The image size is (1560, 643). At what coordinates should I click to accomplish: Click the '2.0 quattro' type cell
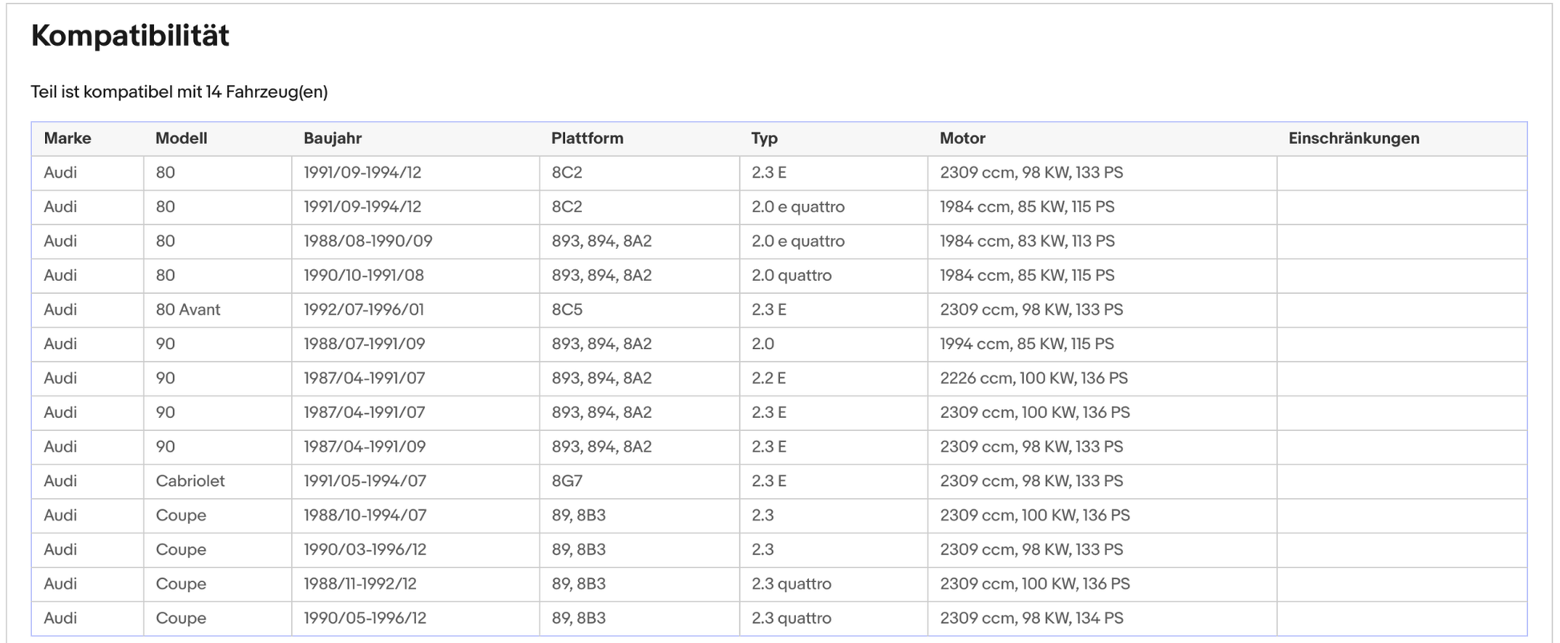coord(791,275)
